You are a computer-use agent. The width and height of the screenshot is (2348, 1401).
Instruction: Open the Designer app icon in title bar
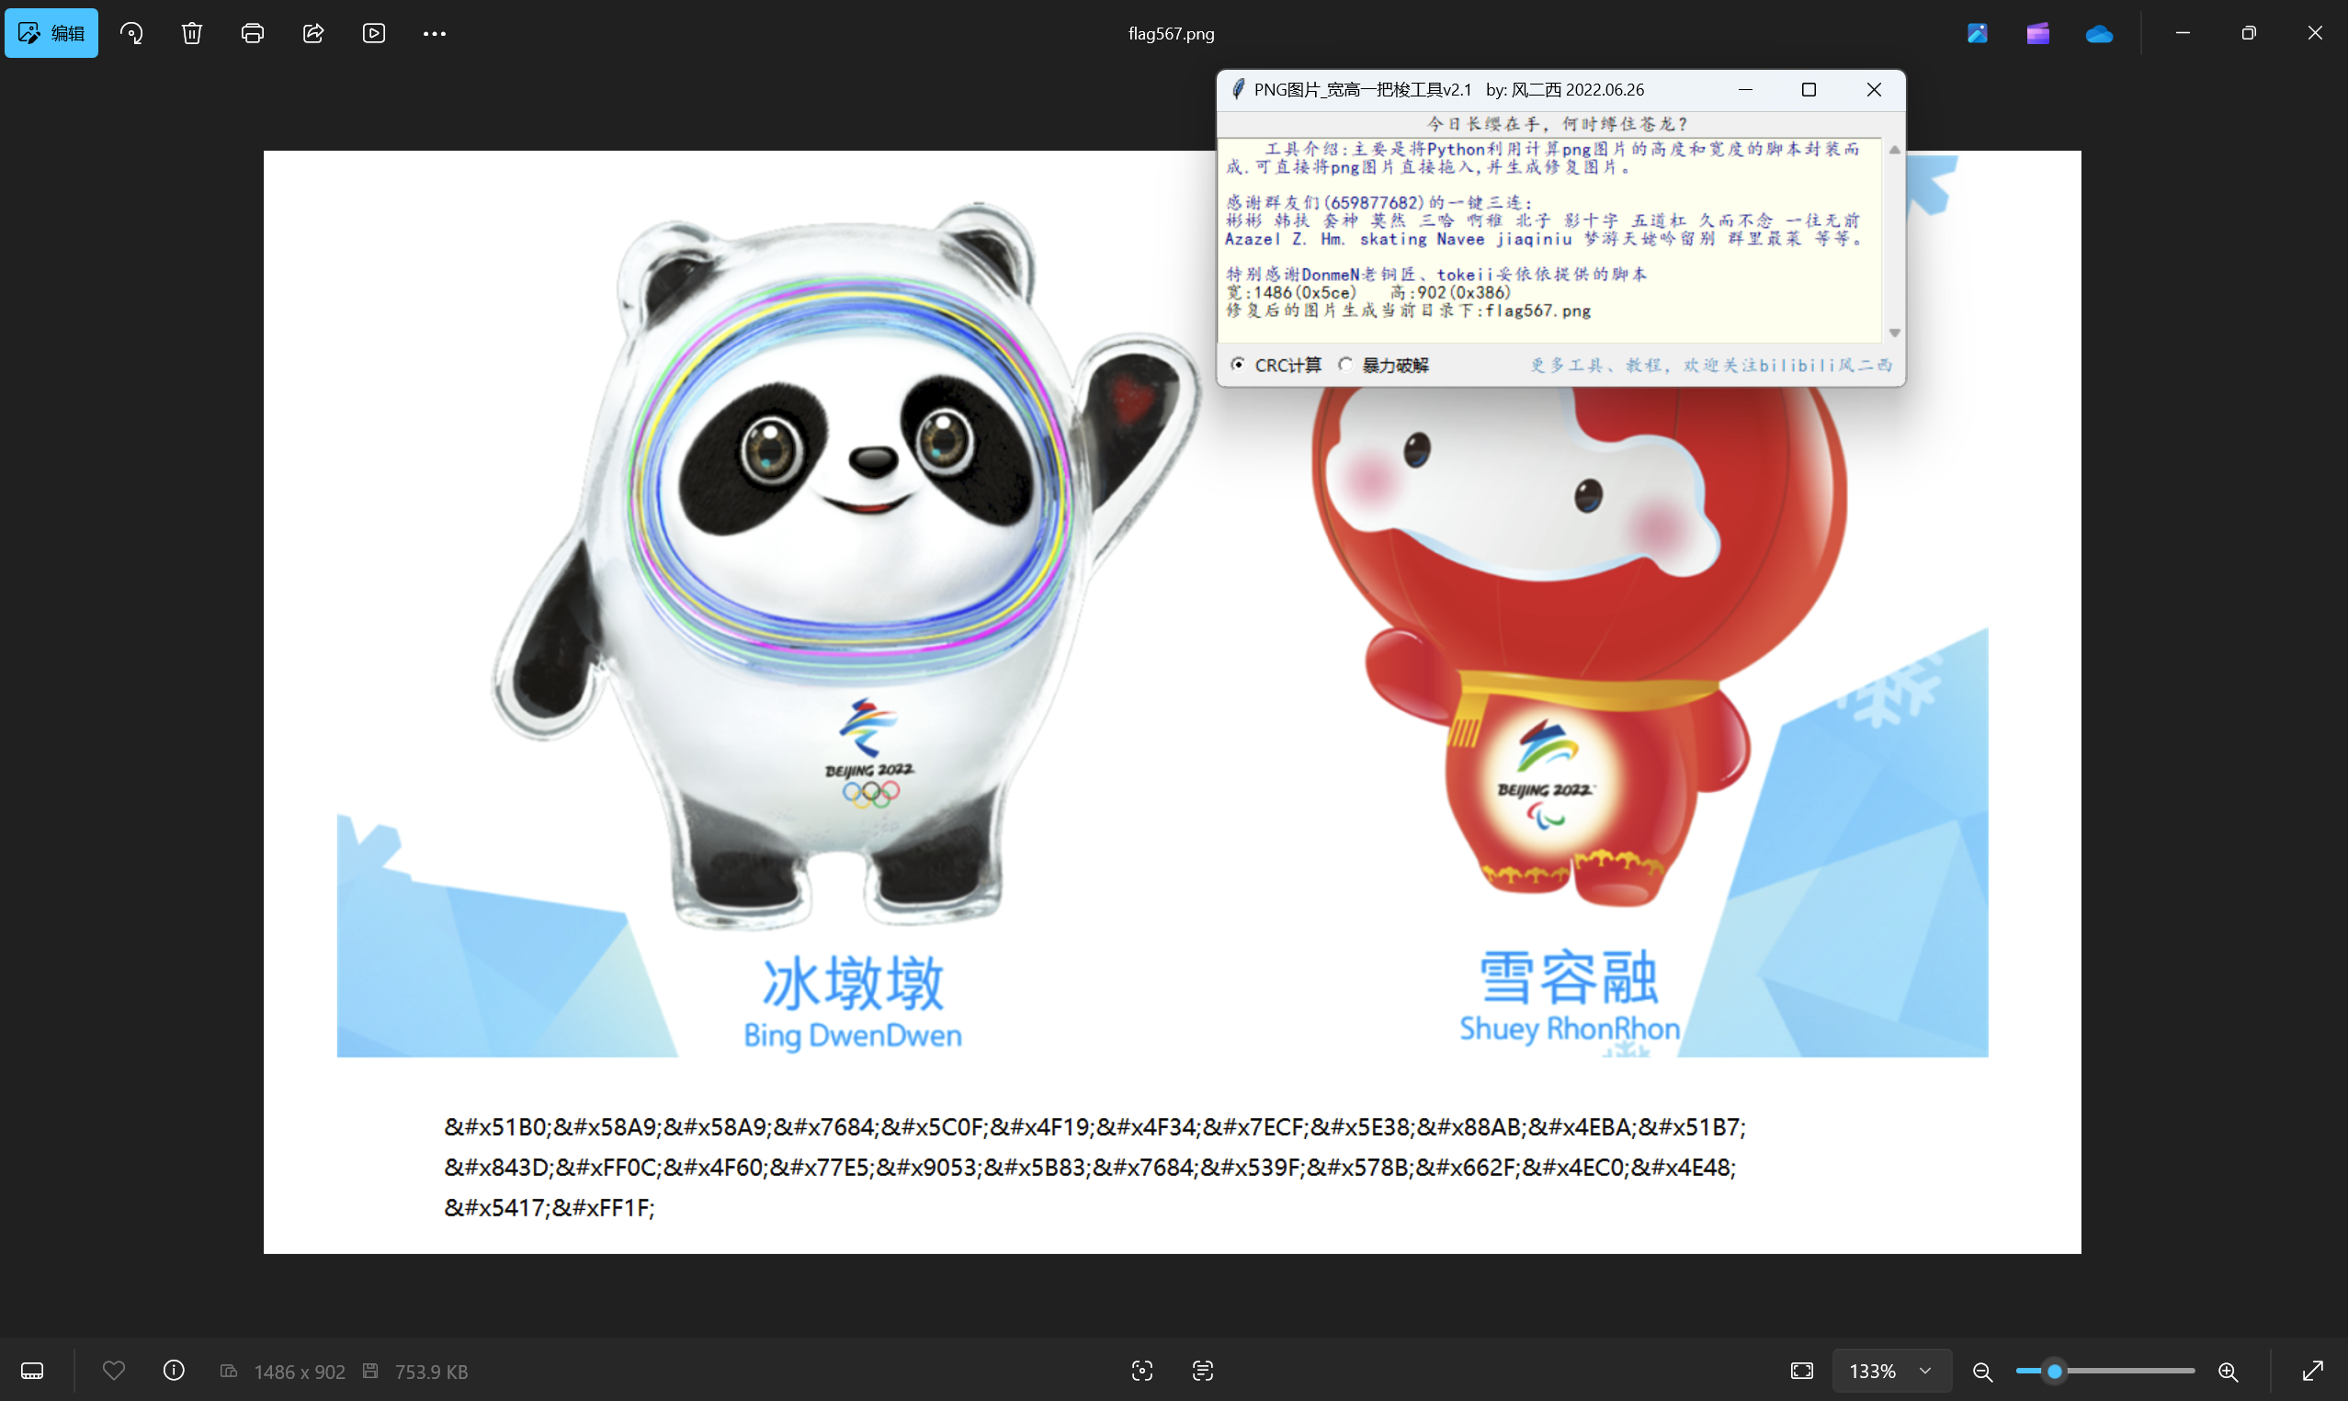1977,33
